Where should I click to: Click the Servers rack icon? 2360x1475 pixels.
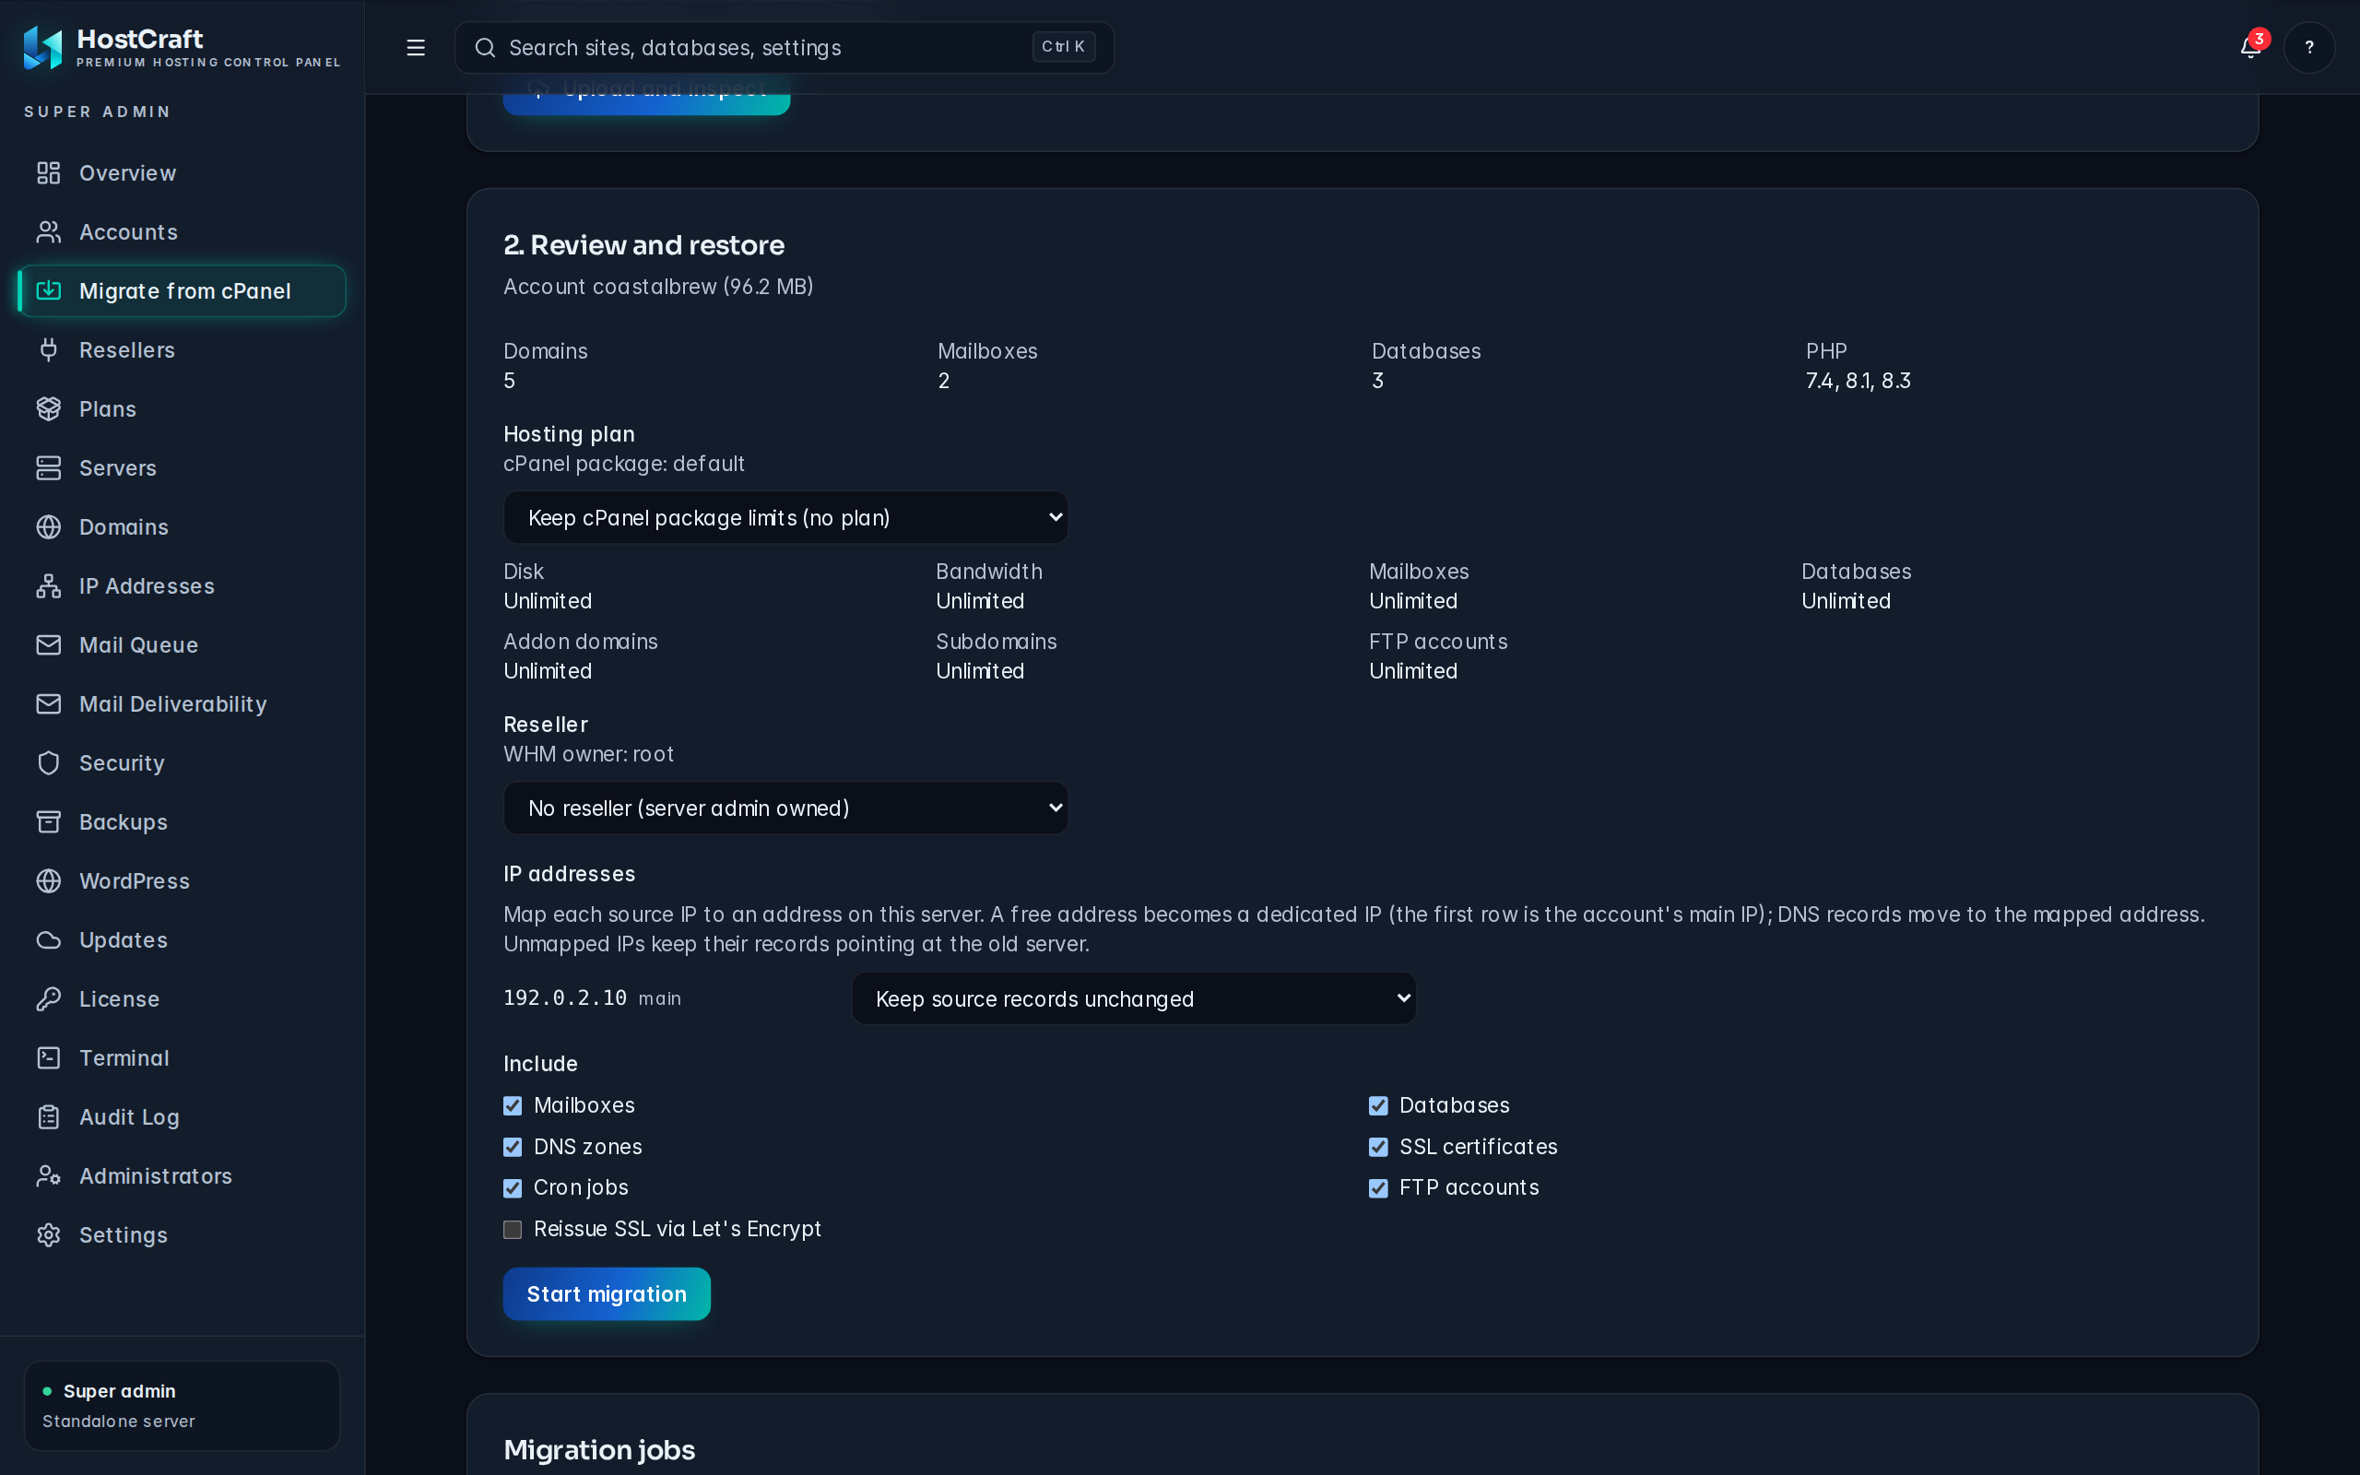(x=49, y=468)
